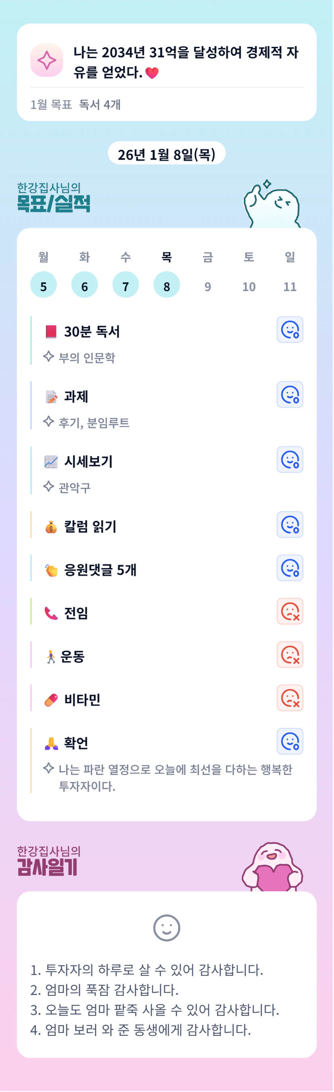
Task: Click the smiley face in 감사일기 card
Action: [166, 928]
